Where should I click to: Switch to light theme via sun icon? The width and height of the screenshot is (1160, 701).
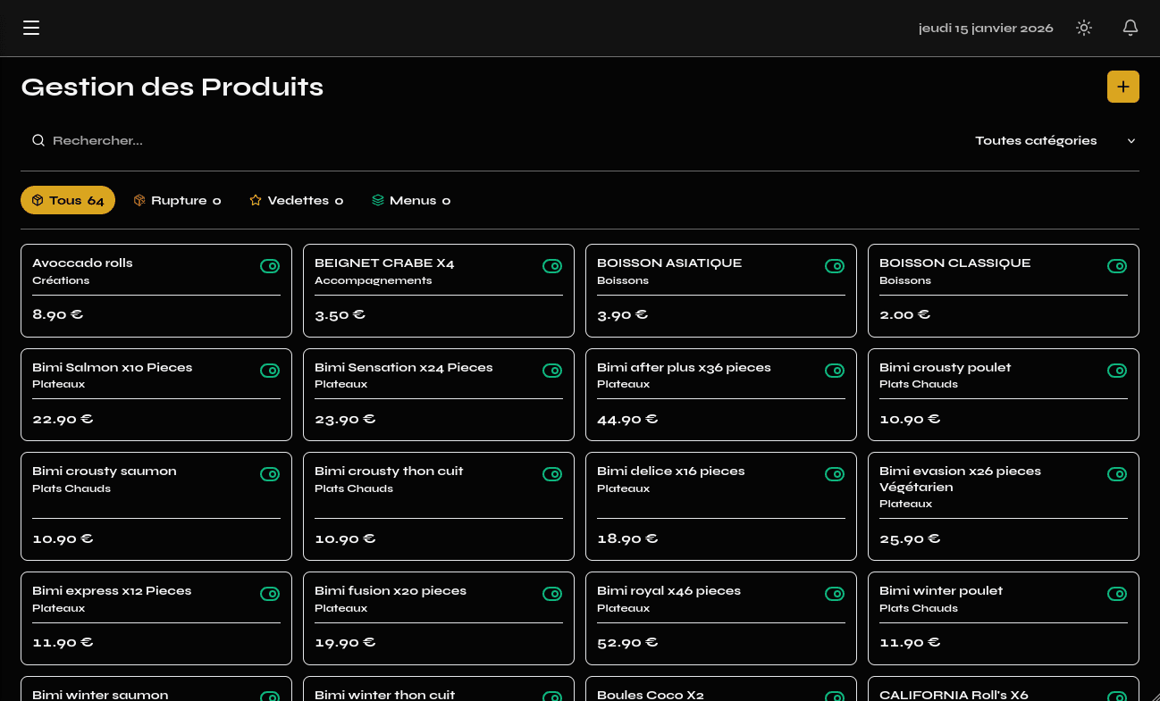coord(1084,28)
